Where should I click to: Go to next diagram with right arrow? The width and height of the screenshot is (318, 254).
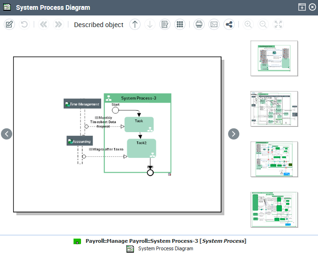pos(234,134)
